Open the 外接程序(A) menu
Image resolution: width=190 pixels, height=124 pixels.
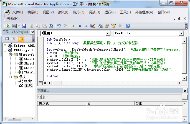pos(144,12)
